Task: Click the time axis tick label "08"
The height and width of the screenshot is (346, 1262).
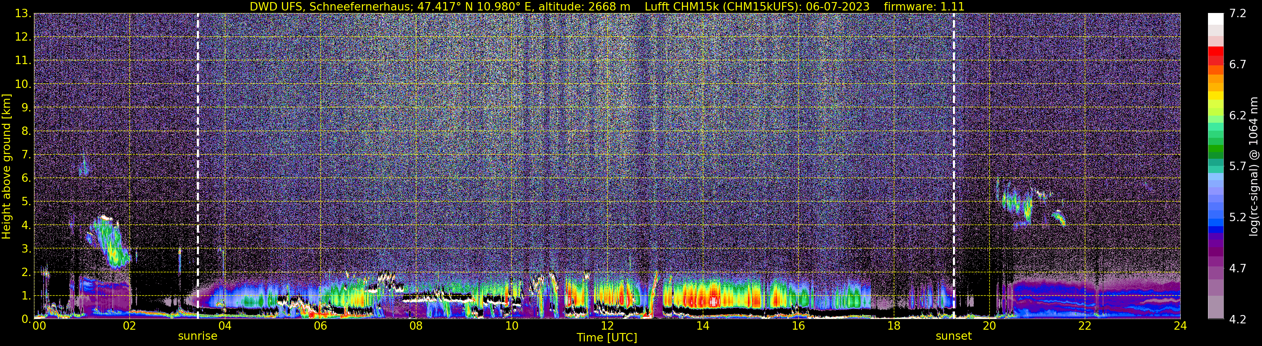Action: 416,326
